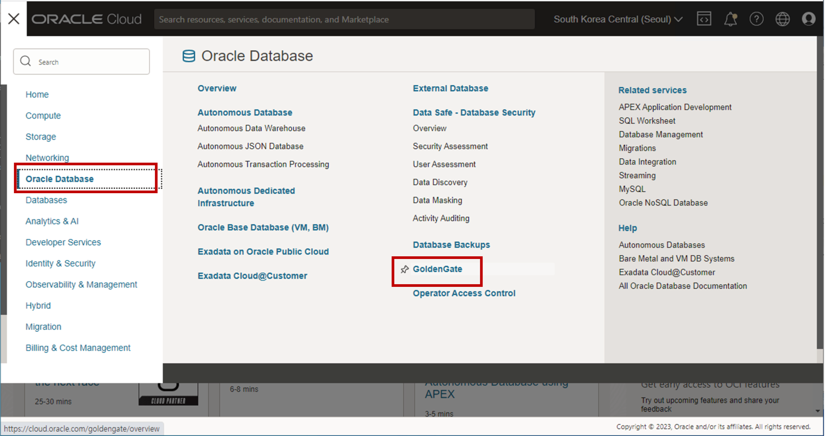Open Autonomous Transaction Processing
This screenshot has height=436, width=825.
pos(263,164)
